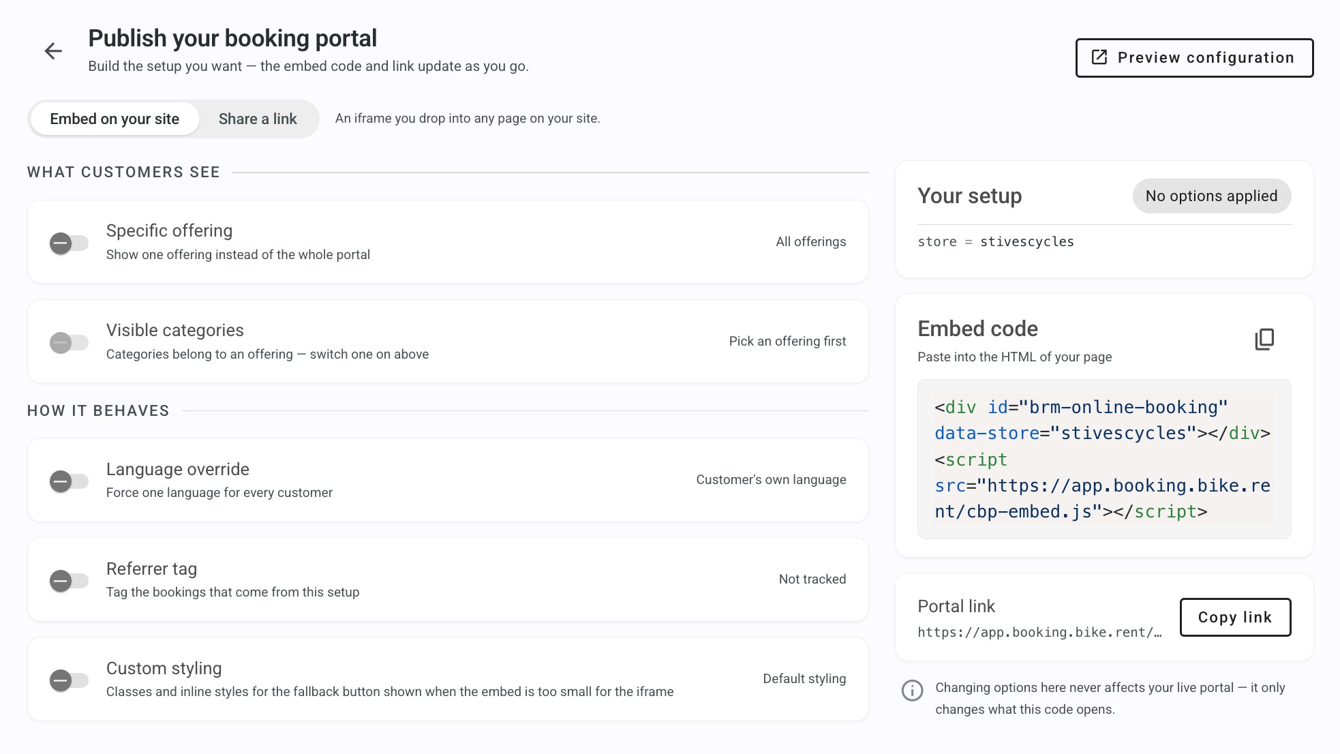
Task: Click the 'An iframe you drop into any page' description
Action: [468, 118]
